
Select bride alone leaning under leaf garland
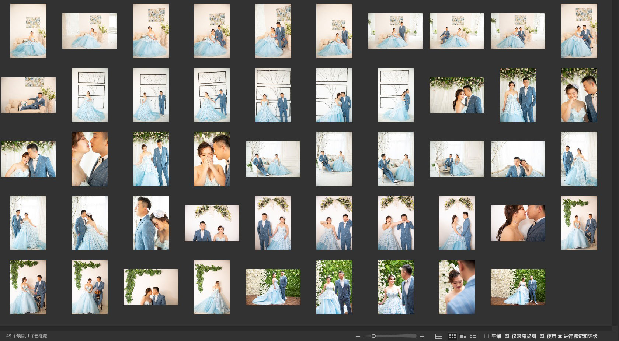[x=212, y=287]
